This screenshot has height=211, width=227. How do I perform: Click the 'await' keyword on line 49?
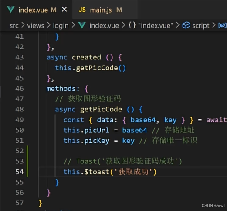[217, 120]
